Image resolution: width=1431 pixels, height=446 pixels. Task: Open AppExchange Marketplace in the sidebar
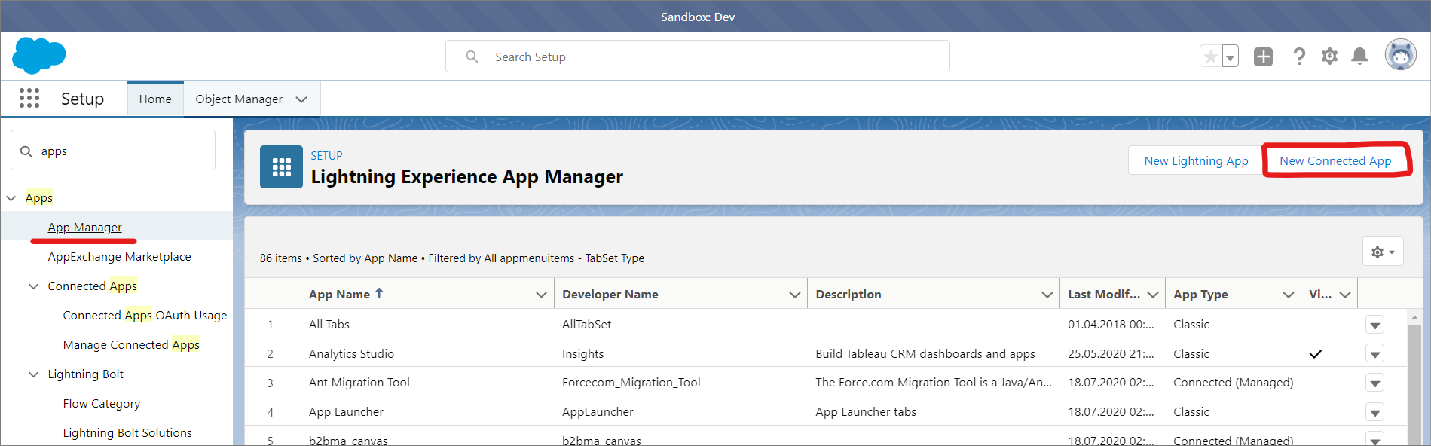tap(119, 256)
